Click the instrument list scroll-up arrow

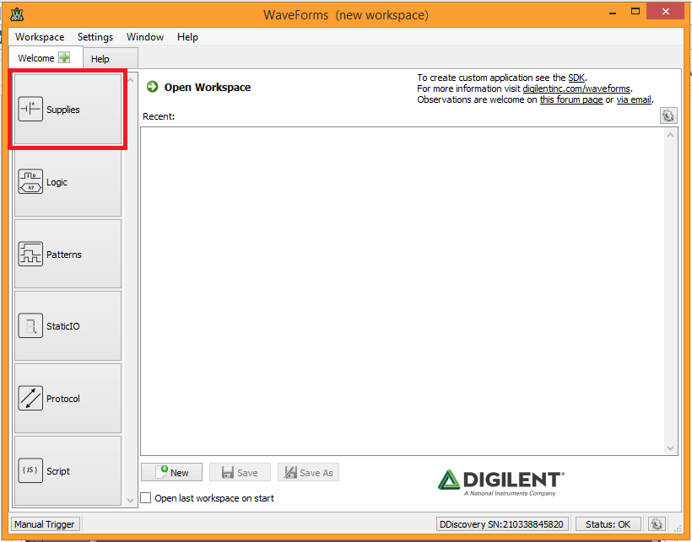tap(131, 80)
